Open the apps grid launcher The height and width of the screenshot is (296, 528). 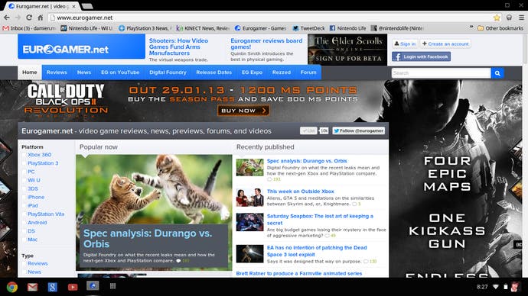[x=112, y=286]
